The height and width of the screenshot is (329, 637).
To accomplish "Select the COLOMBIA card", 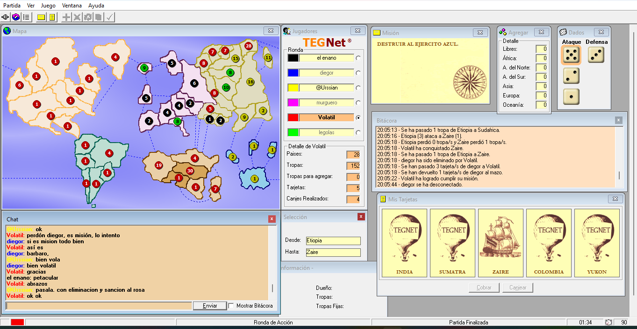I will tap(549, 243).
